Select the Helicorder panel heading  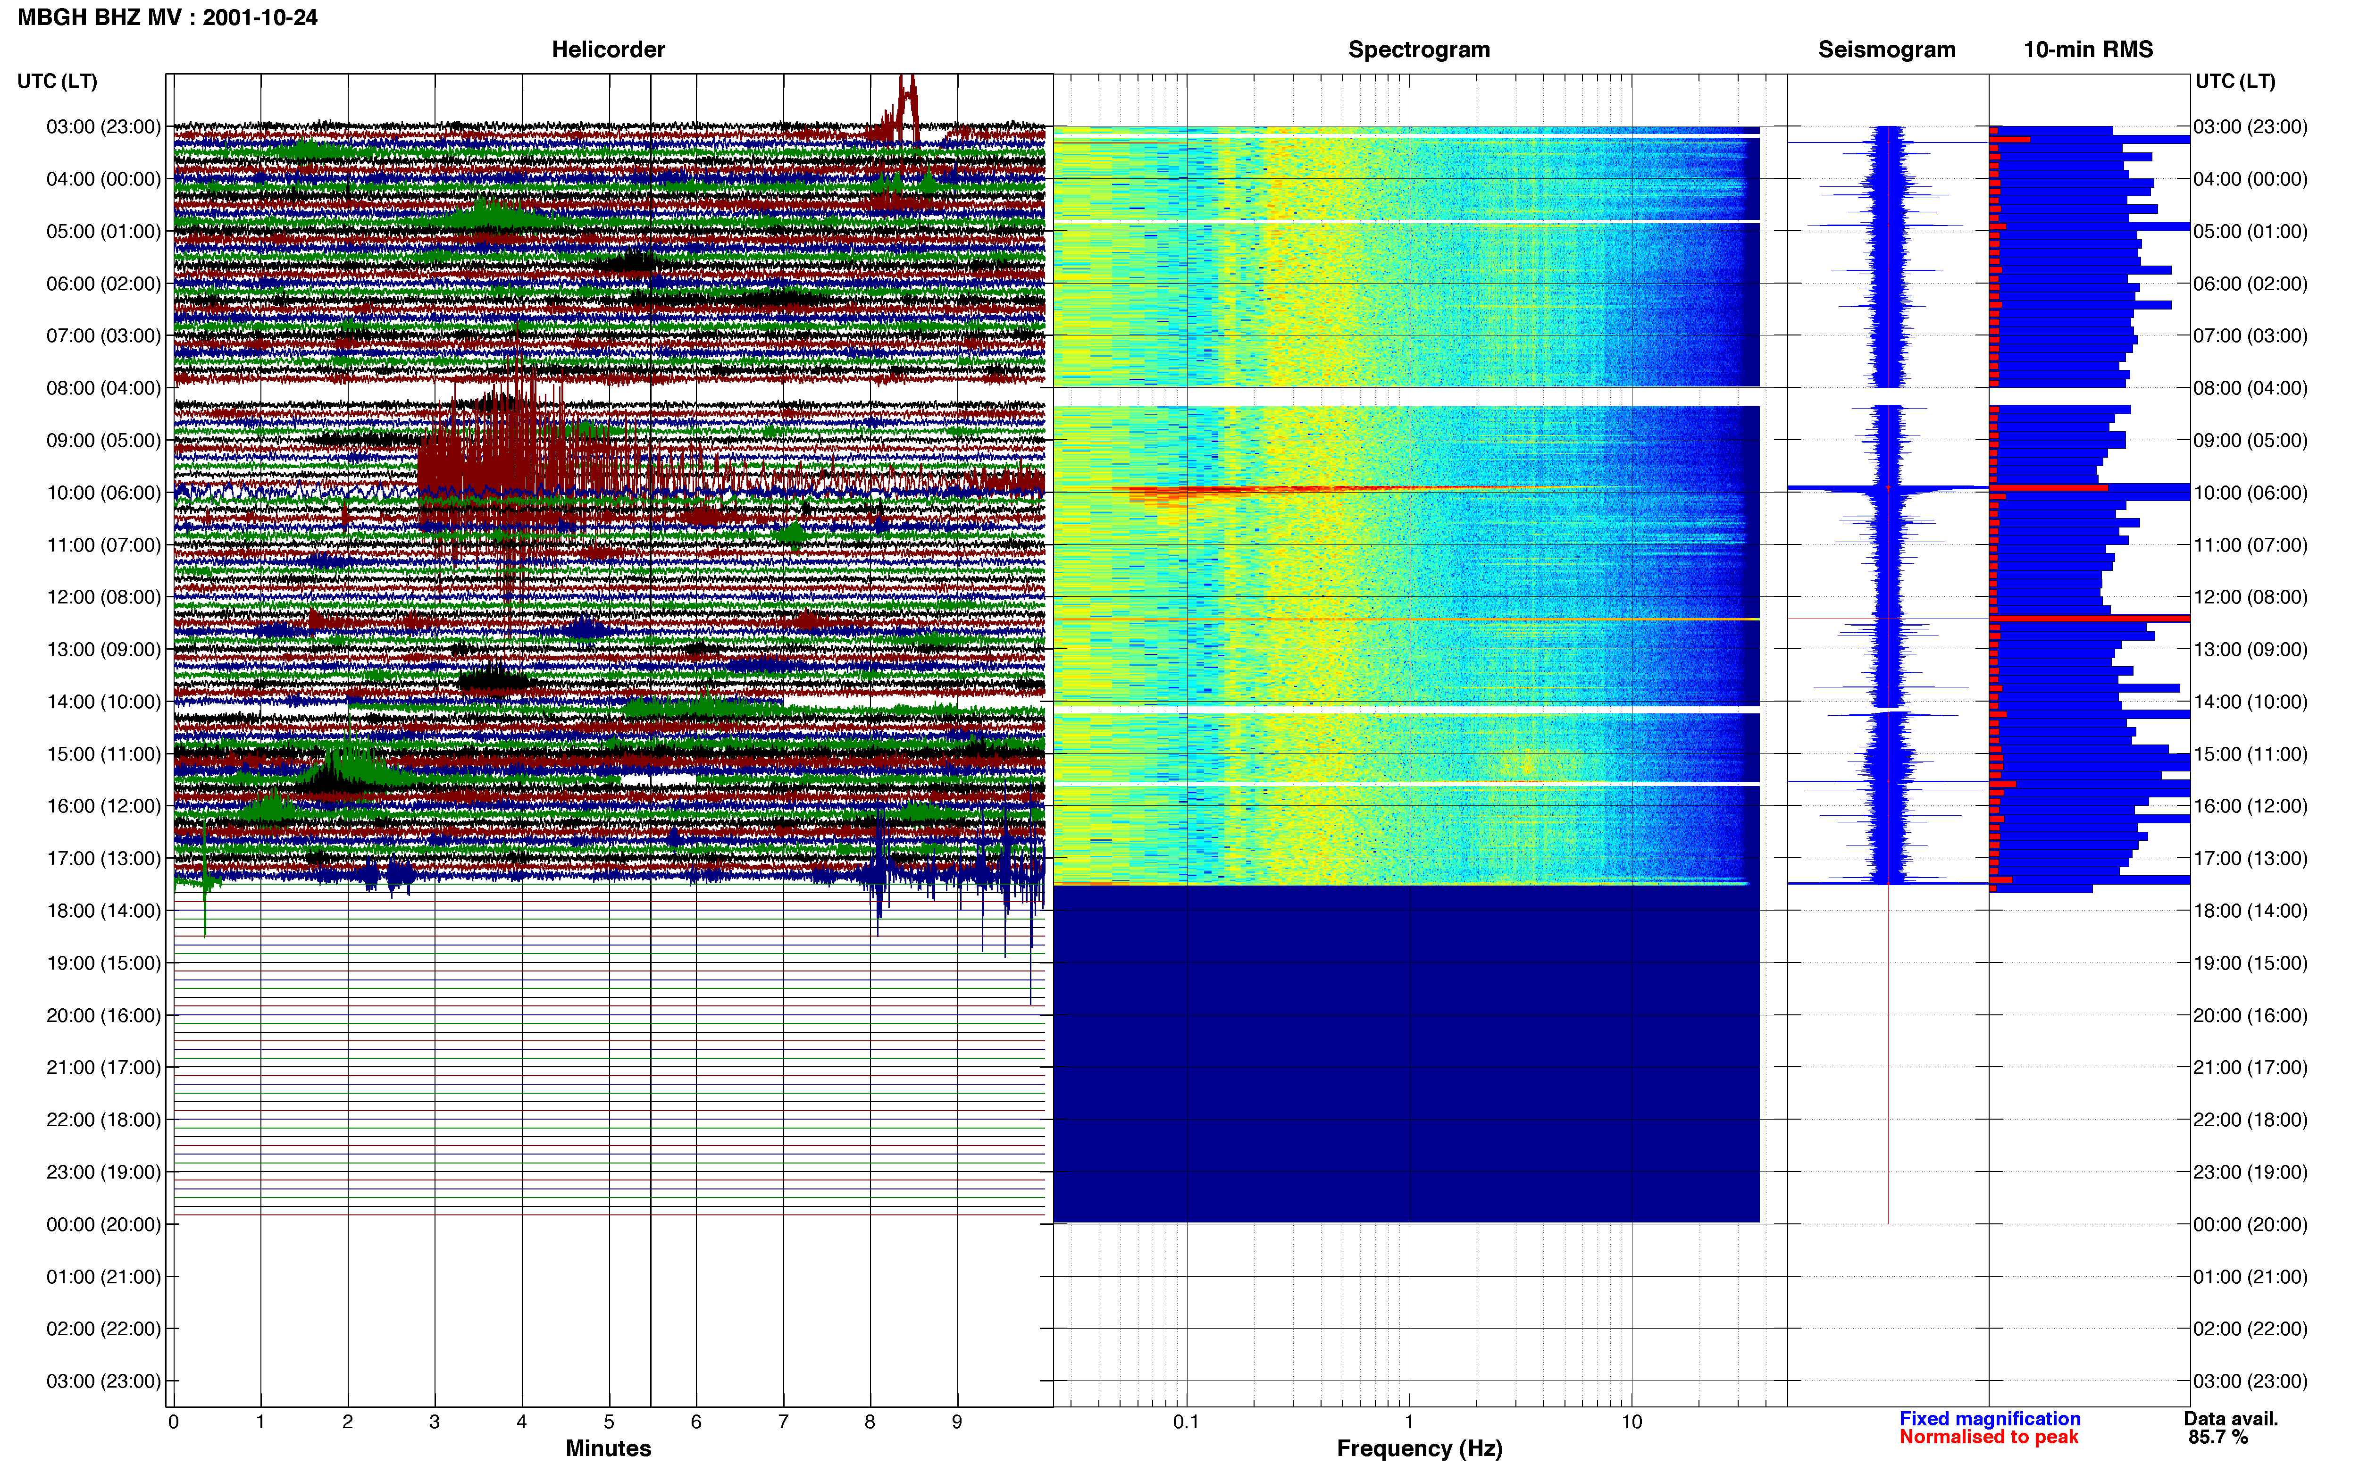608,50
